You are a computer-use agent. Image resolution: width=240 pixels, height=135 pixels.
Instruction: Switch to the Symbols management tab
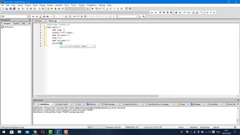tap(16, 24)
